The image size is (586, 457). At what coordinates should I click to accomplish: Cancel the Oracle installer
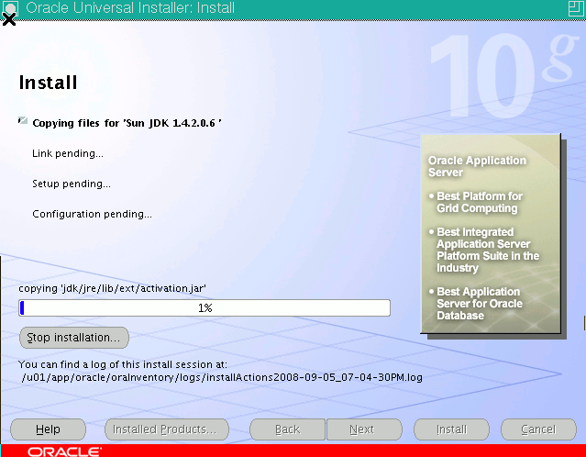538,429
